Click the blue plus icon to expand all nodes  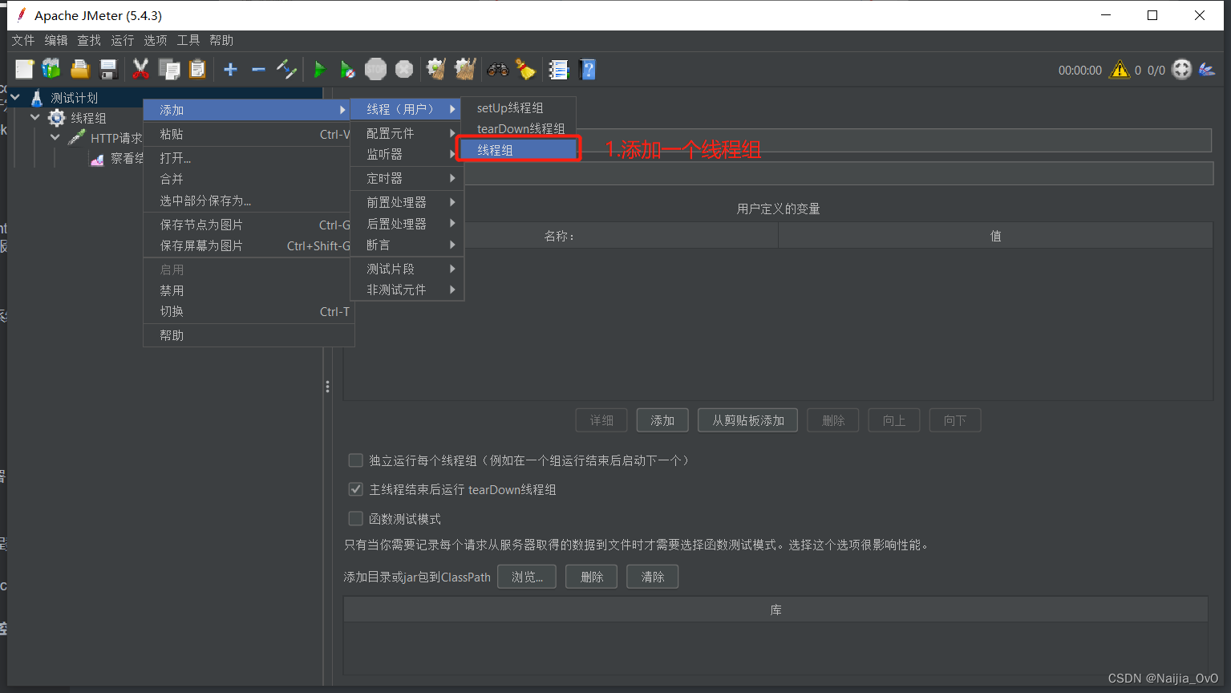coord(230,70)
